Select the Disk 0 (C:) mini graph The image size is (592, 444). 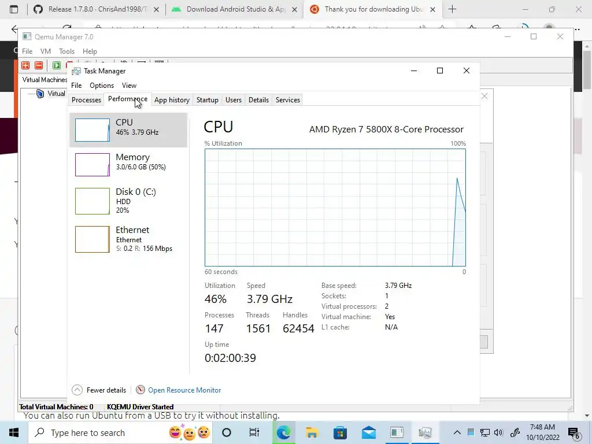coord(92,201)
